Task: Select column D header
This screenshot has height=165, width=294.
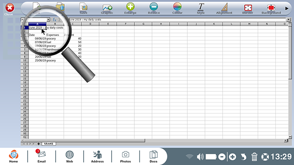Action: (x=90, y=24)
